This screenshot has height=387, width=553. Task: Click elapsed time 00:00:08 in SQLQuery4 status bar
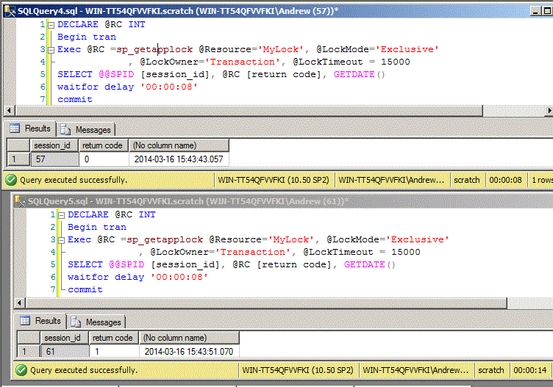pos(505,180)
